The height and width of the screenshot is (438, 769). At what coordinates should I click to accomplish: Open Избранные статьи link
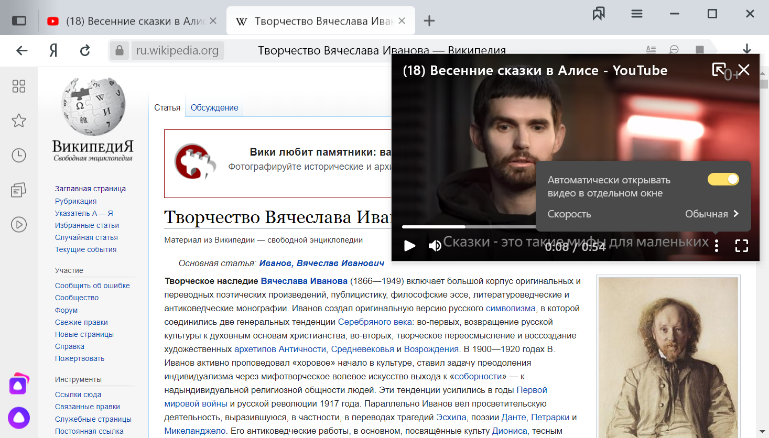point(87,225)
